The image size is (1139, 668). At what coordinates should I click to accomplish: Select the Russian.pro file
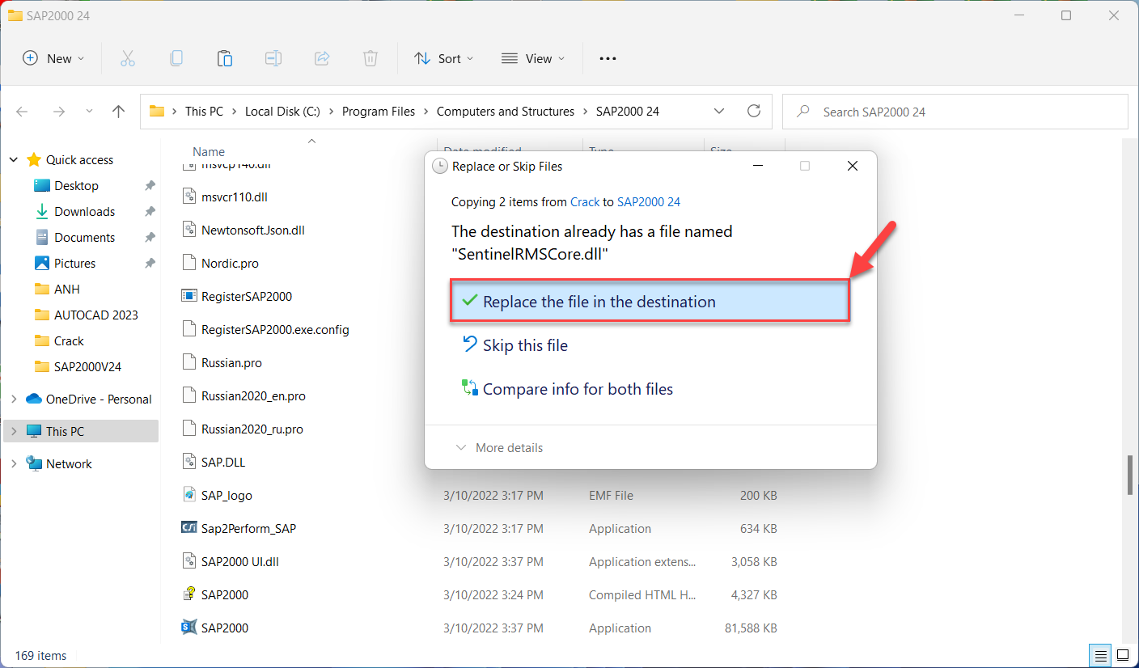tap(231, 362)
